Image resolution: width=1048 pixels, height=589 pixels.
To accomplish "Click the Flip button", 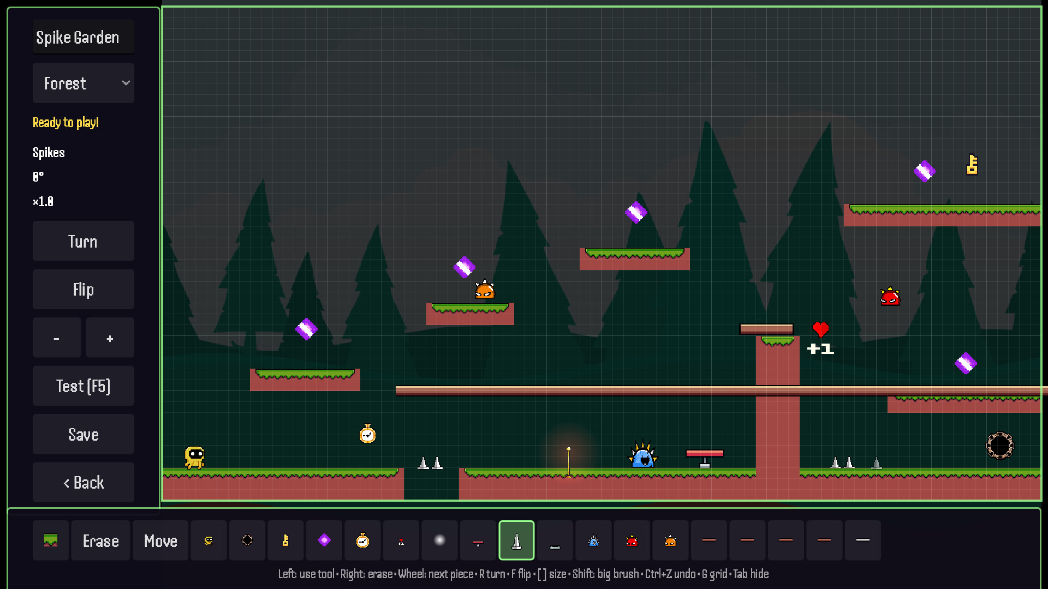I will tap(84, 289).
